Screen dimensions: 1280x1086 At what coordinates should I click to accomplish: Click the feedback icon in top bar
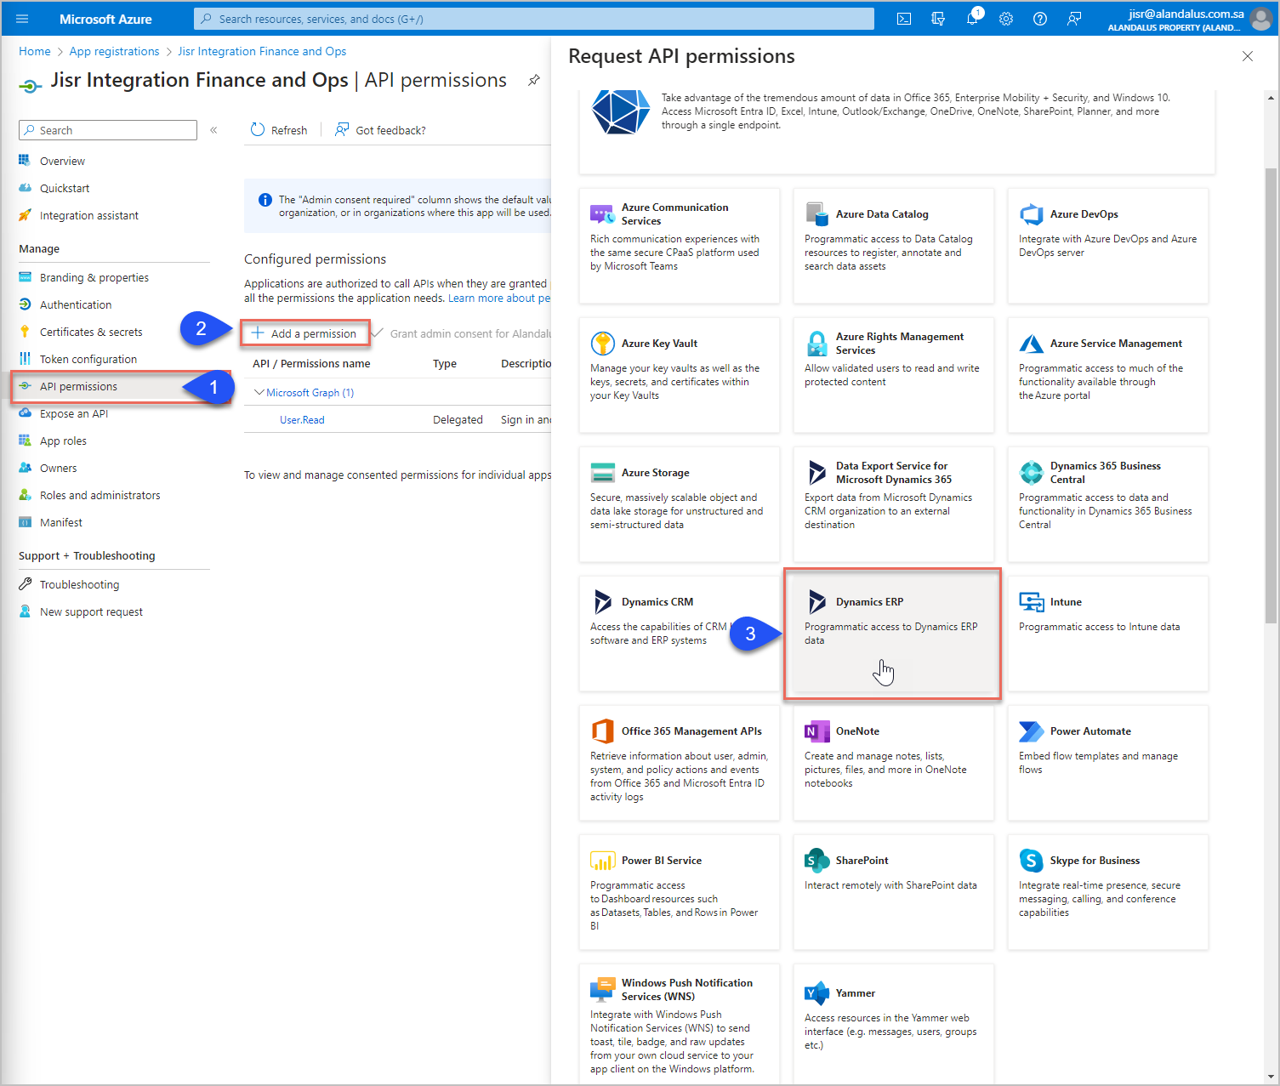(x=1074, y=19)
